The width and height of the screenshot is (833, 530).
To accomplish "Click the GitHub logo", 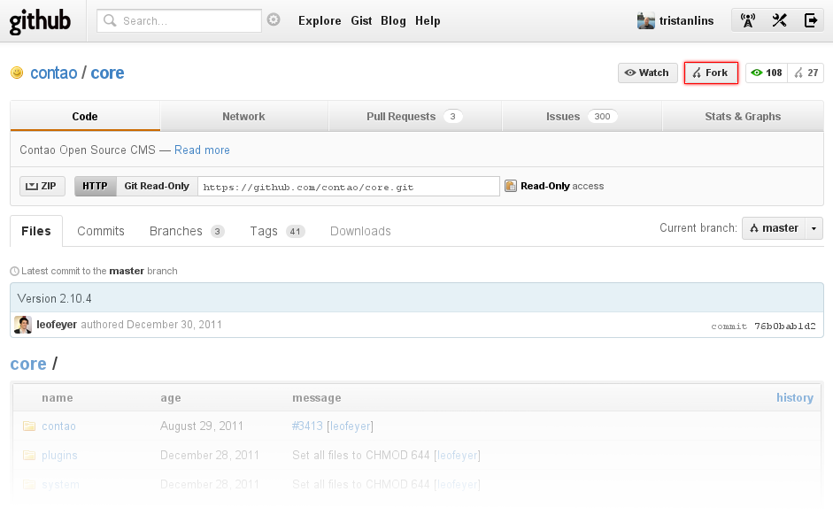I will click(40, 21).
